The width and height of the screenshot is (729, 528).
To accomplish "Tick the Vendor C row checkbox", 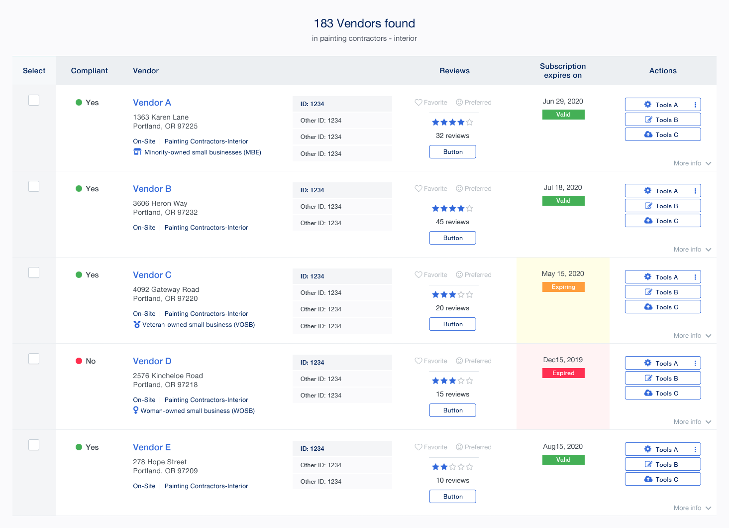I will point(34,272).
